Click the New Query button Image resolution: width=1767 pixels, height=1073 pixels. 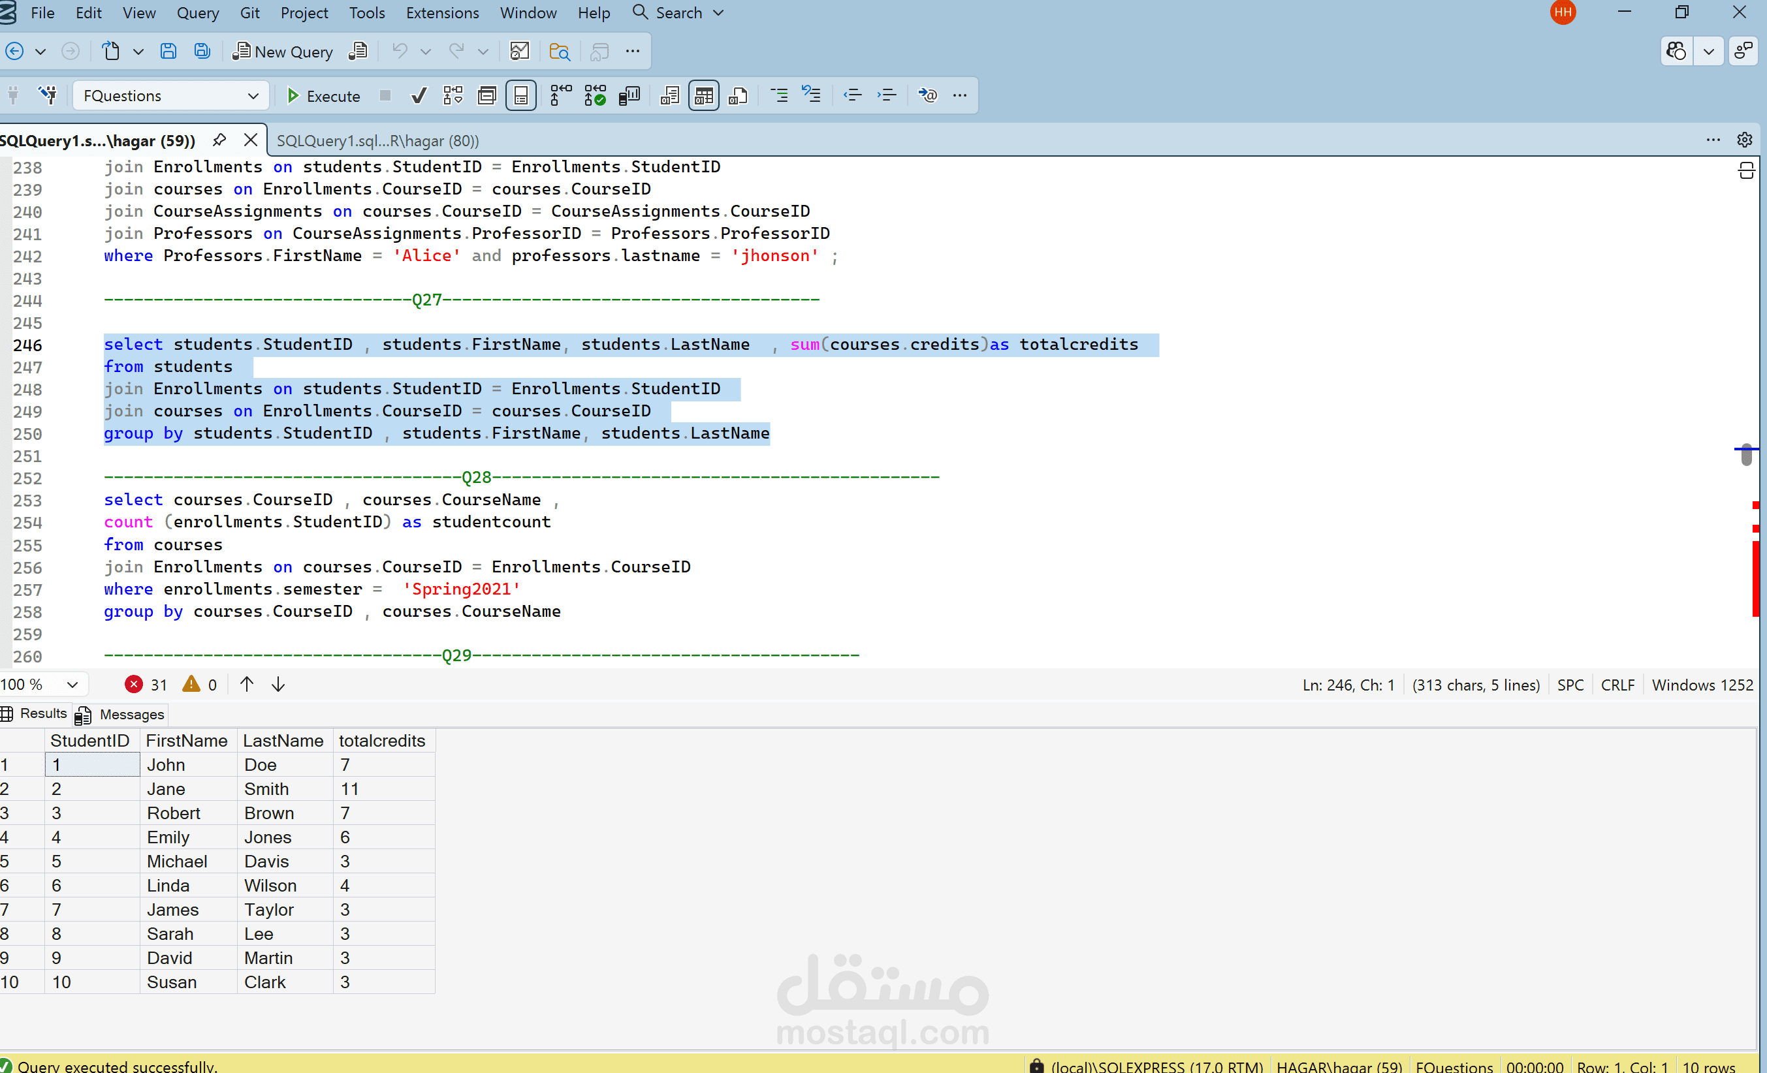tap(283, 51)
